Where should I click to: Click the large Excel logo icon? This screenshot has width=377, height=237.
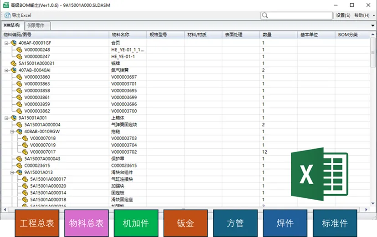click(x=319, y=174)
